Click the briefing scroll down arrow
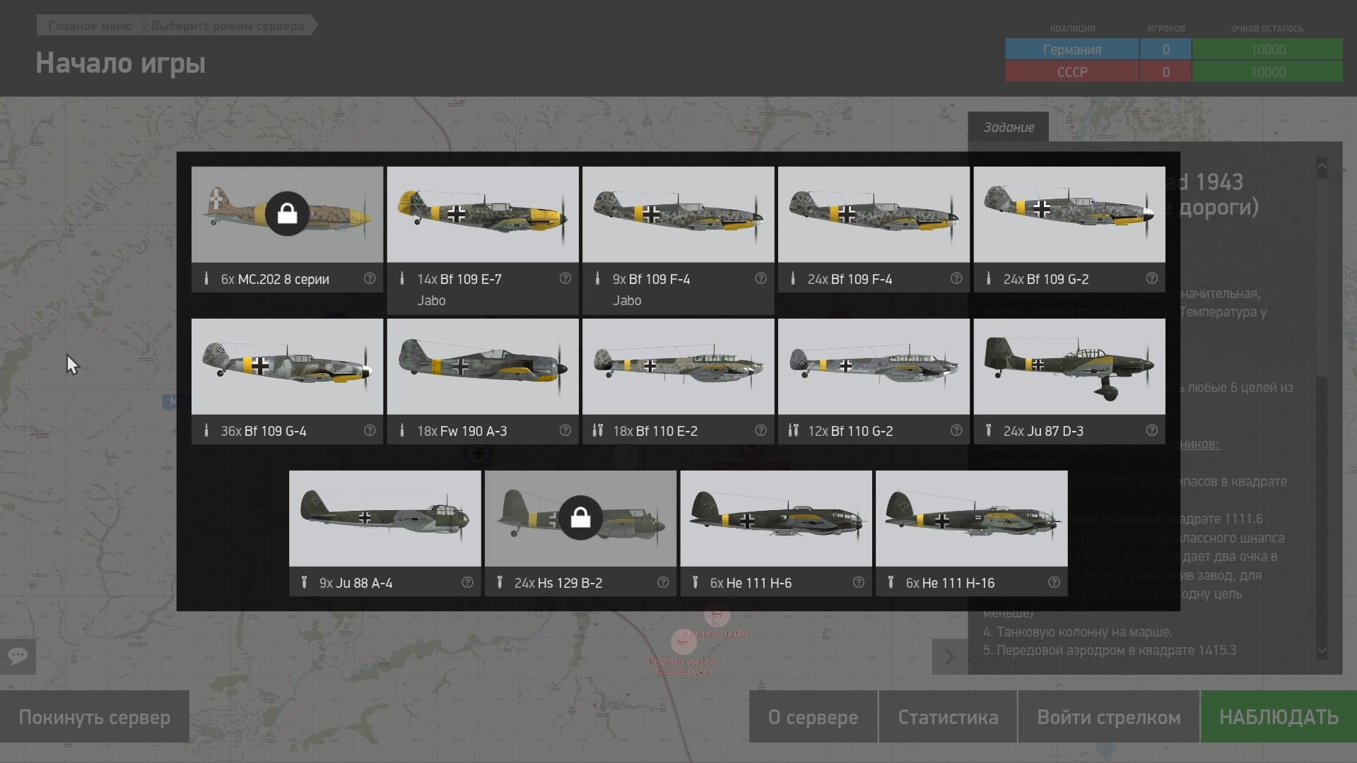 coord(1322,651)
